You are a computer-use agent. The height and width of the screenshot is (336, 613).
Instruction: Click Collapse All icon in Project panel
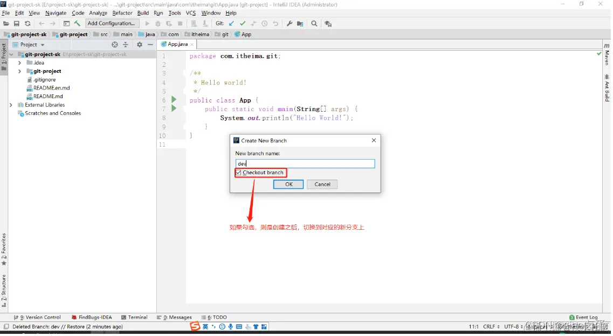pos(126,45)
